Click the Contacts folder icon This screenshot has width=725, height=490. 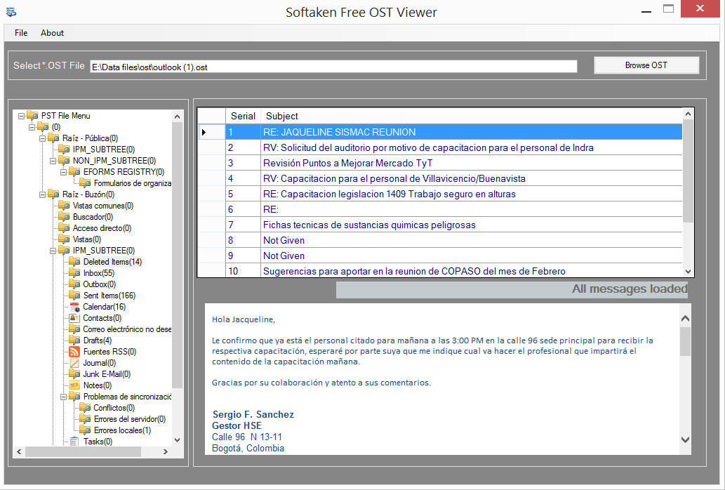click(74, 318)
